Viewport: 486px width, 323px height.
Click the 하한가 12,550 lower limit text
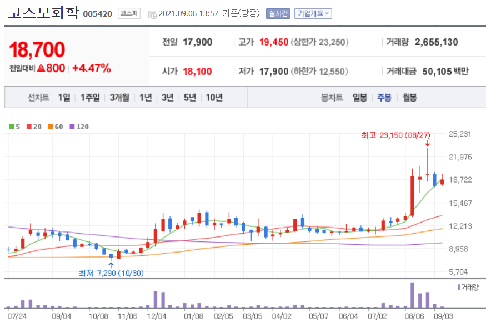click(x=319, y=72)
